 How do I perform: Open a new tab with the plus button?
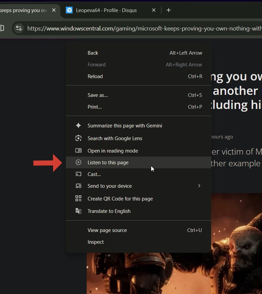(x=169, y=10)
